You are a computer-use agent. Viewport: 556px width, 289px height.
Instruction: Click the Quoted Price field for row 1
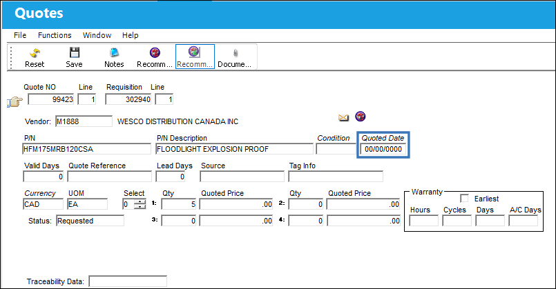click(236, 204)
